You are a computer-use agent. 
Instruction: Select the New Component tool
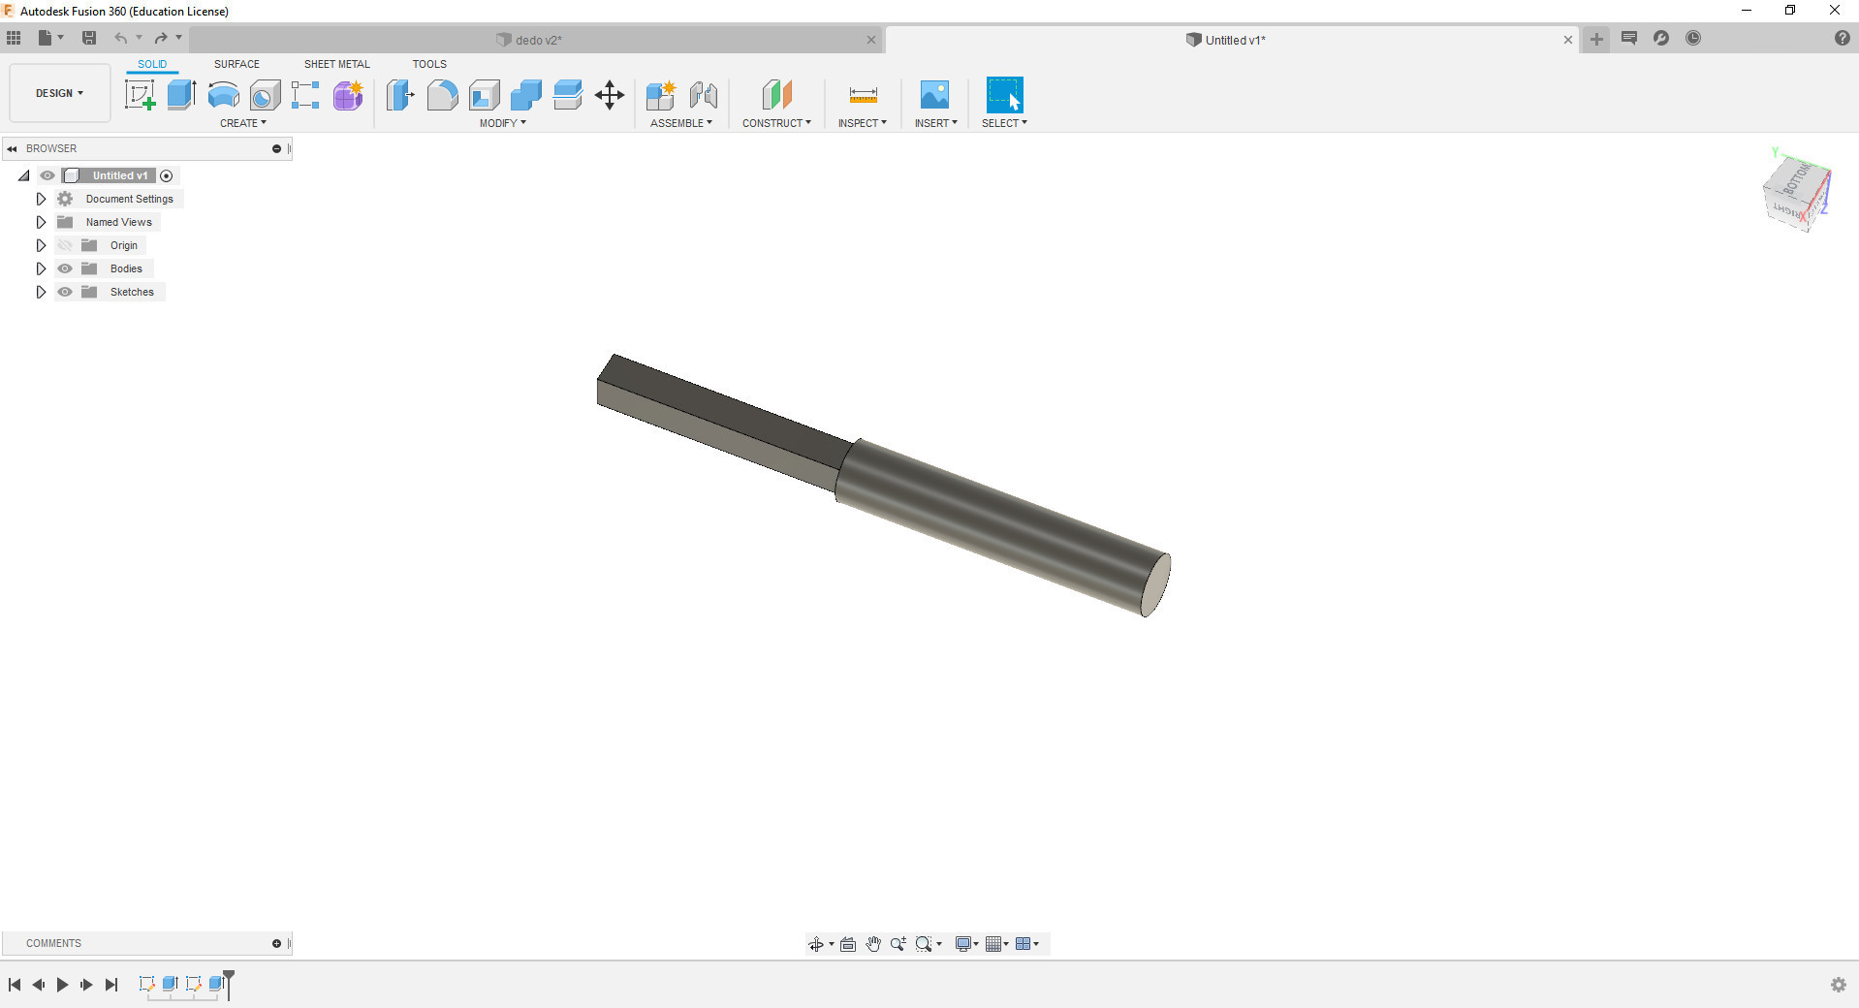pos(661,95)
